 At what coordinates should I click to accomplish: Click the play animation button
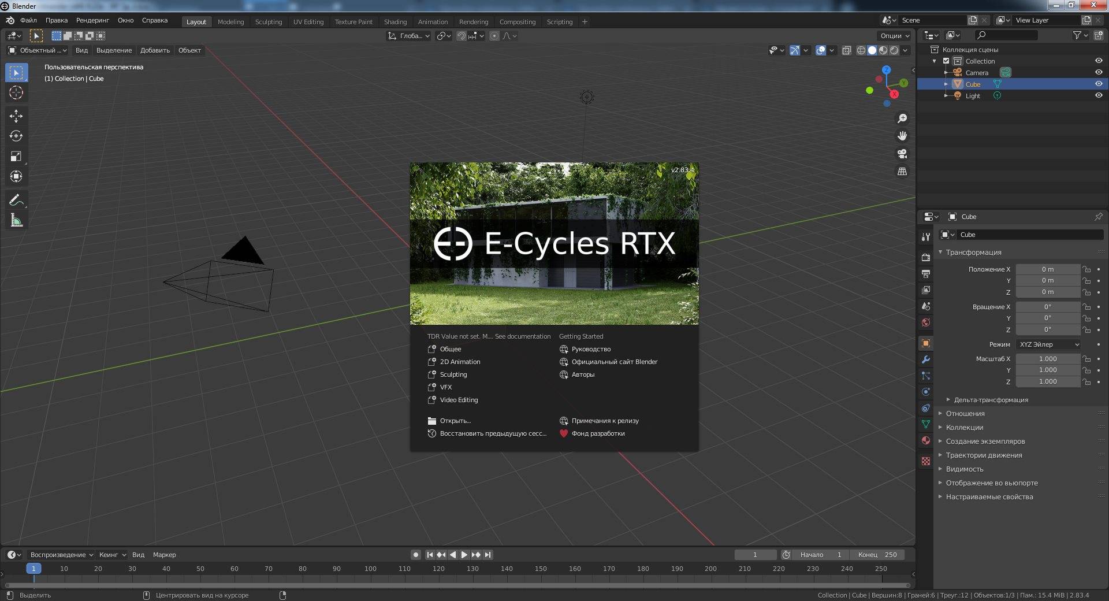[464, 555]
